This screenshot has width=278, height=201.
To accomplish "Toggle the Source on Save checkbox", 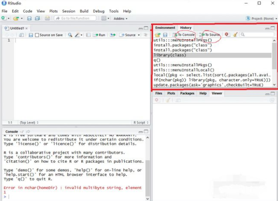I will [37, 35].
